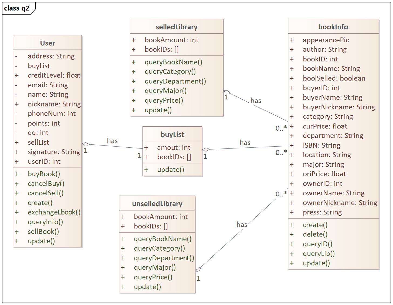Select 'email: String' attribute in User
The image size is (393, 305).
48,85
